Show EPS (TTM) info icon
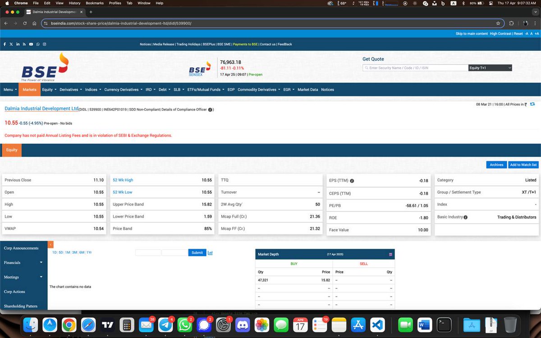Viewport: 541px width, 338px height. 352,181
